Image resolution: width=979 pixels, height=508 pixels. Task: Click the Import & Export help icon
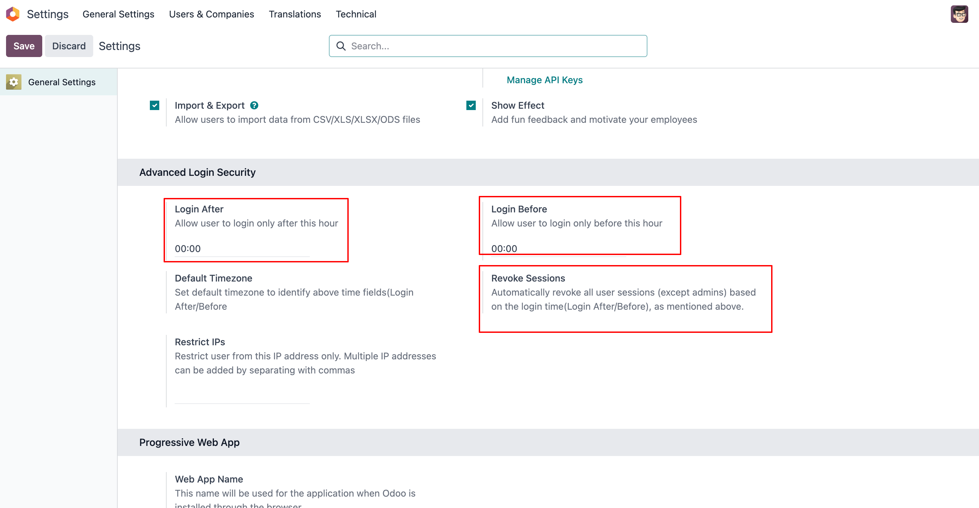click(x=254, y=105)
